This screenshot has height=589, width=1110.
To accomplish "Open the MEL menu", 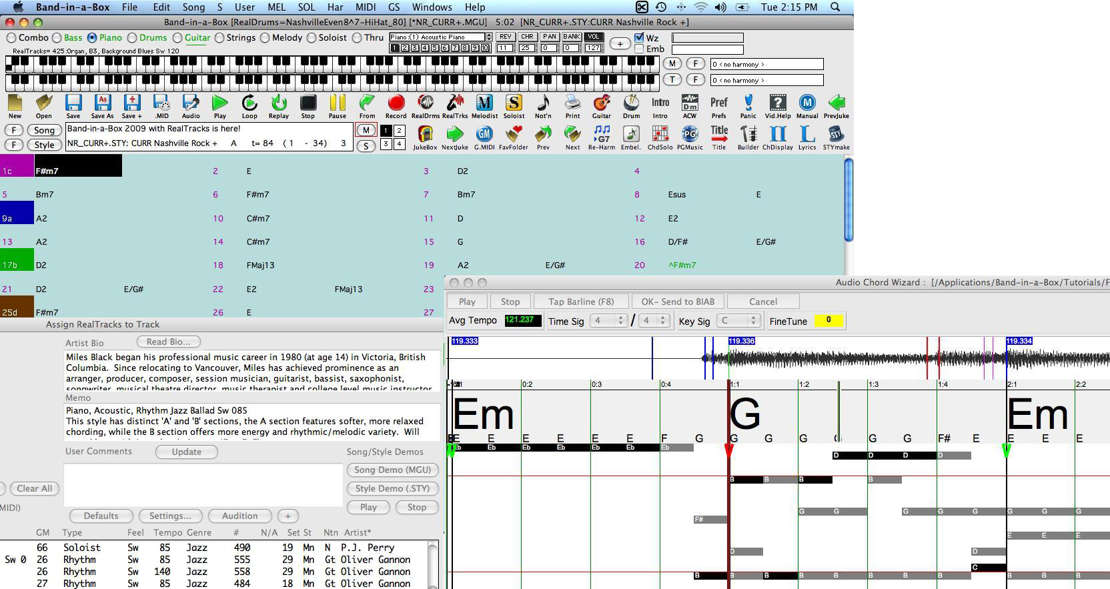I will click(x=276, y=7).
